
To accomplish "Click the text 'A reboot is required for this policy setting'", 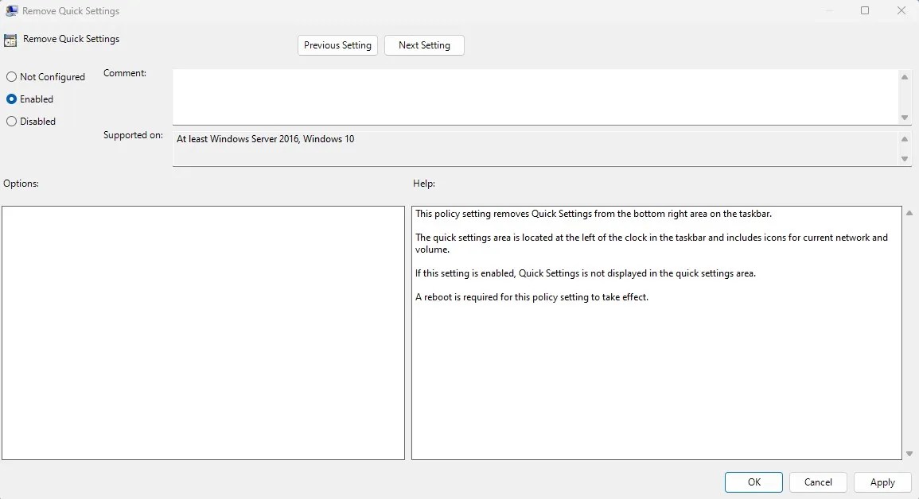I will (x=501, y=297).
